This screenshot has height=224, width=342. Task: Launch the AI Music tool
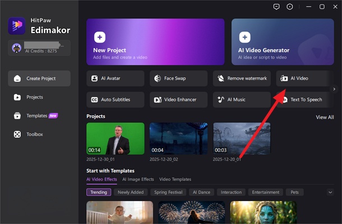point(242,100)
